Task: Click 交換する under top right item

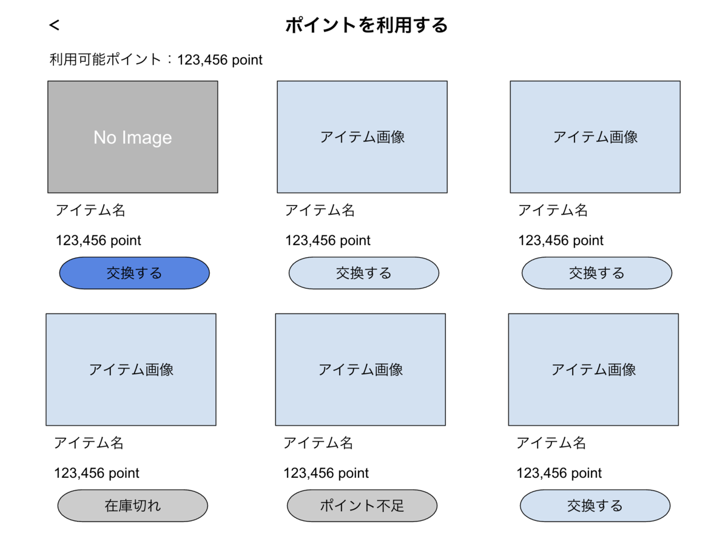Action: tap(596, 273)
